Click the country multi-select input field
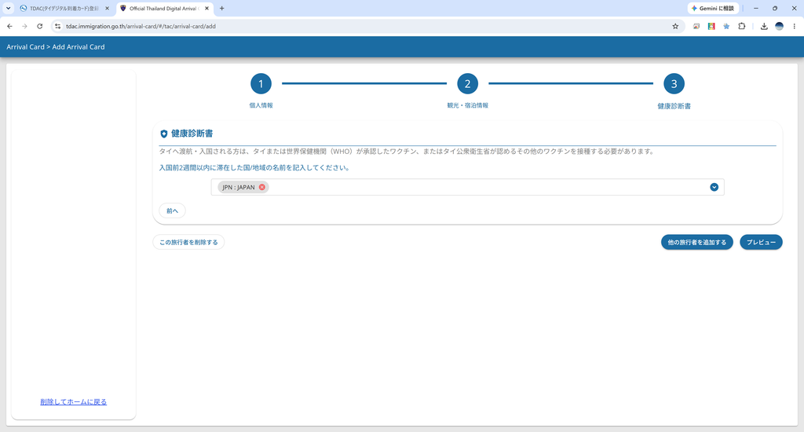 [467, 187]
